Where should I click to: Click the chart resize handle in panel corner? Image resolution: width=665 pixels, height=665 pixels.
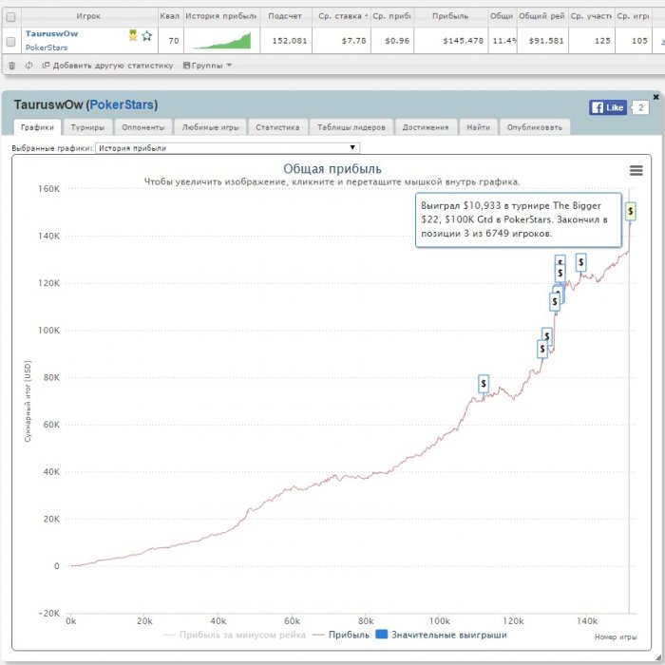[x=658, y=657]
